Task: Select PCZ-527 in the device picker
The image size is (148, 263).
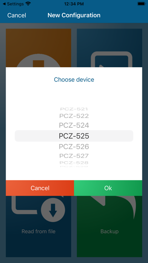Action: click(74, 156)
